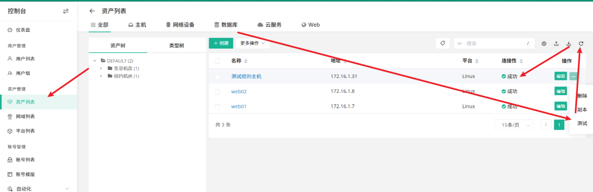Collapse the DEFAULT tree node arrow
This screenshot has height=192, width=593.
pos(95,61)
